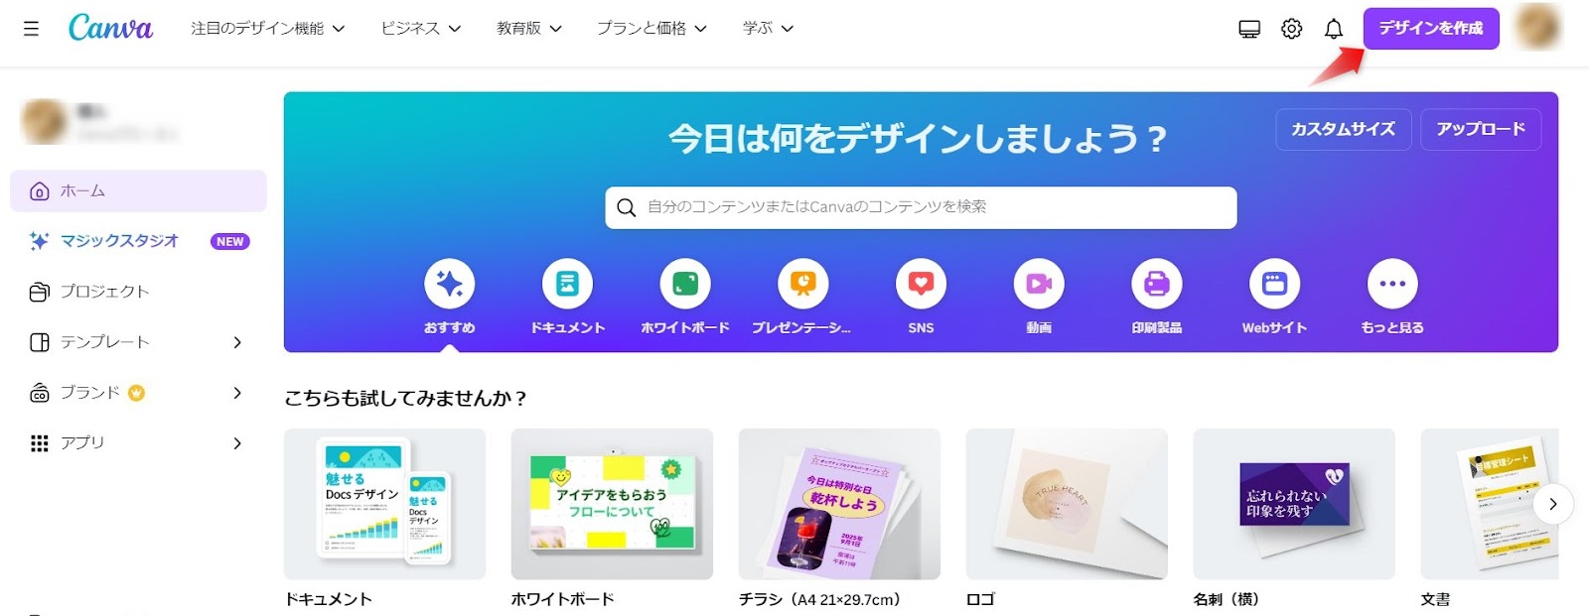The width and height of the screenshot is (1589, 616).
Task: Expand the テンプレート sidebar chevron
Action: tap(237, 342)
